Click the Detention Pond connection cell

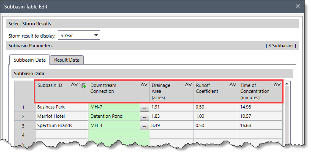pos(114,117)
